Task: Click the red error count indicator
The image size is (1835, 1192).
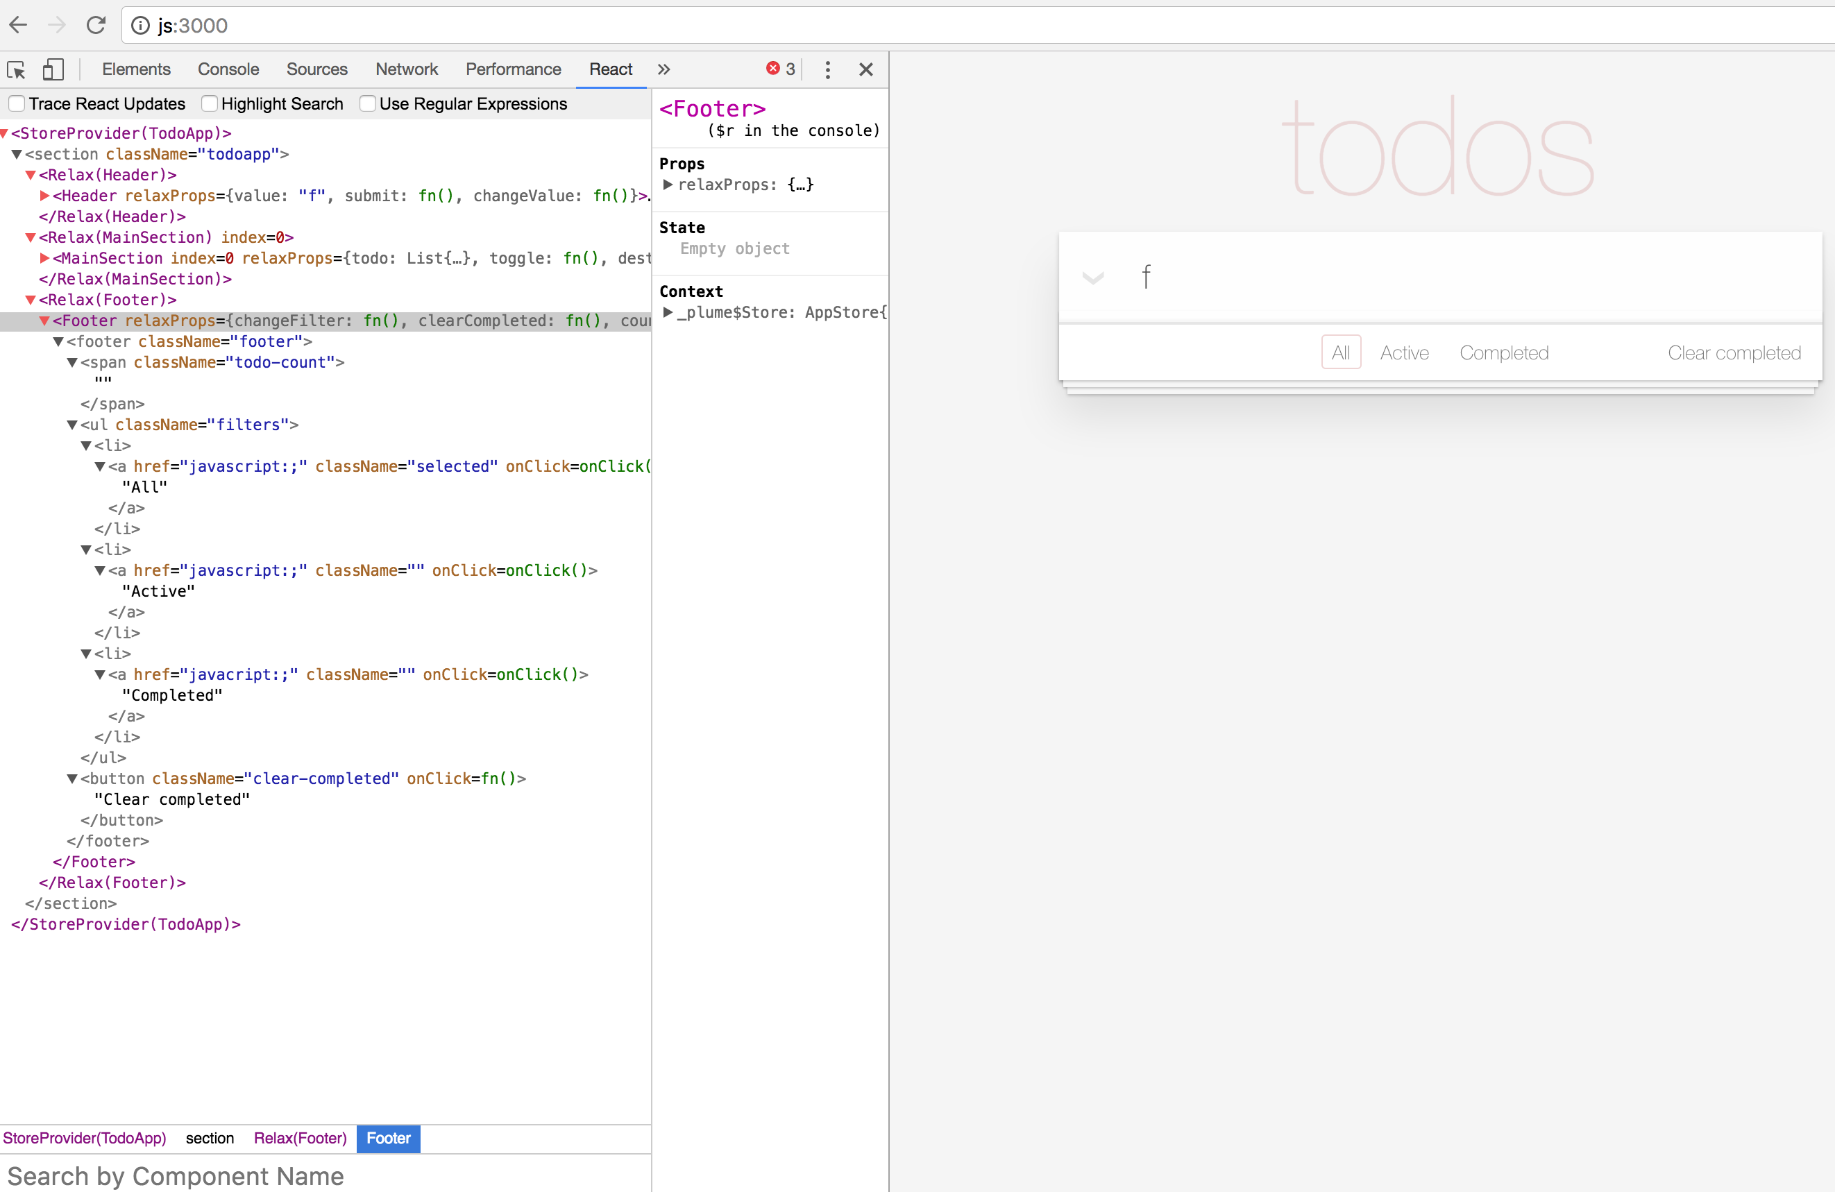Action: coord(780,69)
